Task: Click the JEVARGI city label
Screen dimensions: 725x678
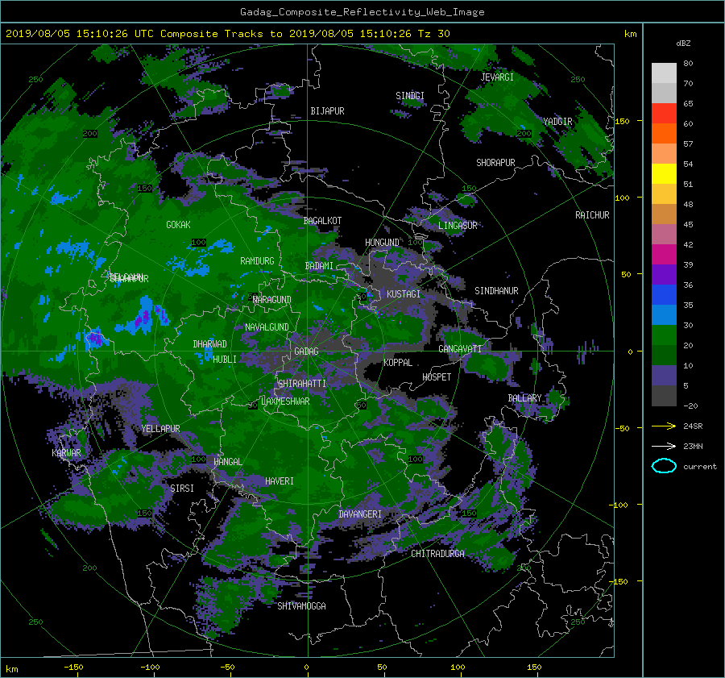Action: coord(497,77)
